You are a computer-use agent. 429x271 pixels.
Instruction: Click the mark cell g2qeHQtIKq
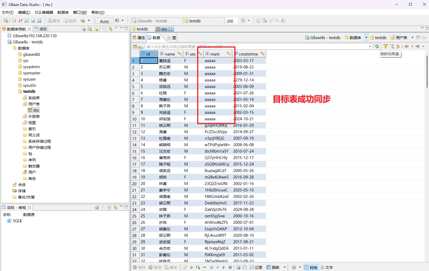218,125
